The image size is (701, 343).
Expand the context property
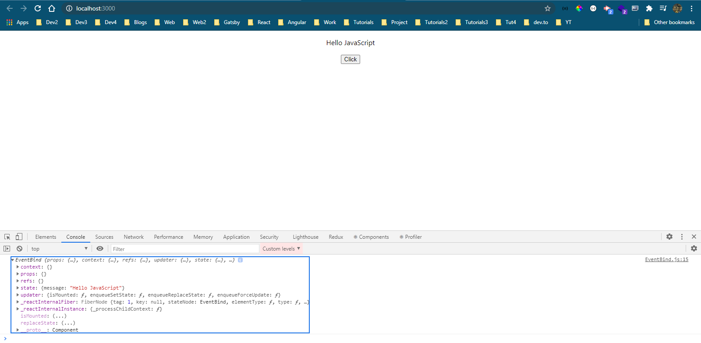18,267
